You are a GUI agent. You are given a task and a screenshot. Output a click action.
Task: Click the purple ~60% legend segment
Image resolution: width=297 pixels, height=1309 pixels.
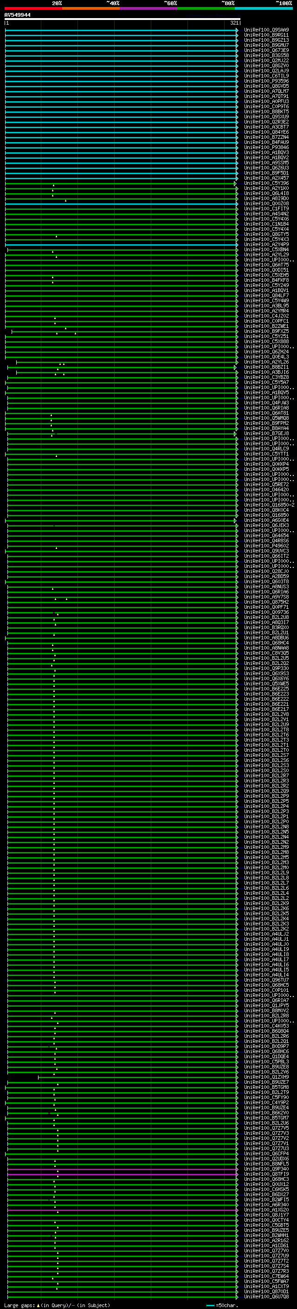click(149, 8)
